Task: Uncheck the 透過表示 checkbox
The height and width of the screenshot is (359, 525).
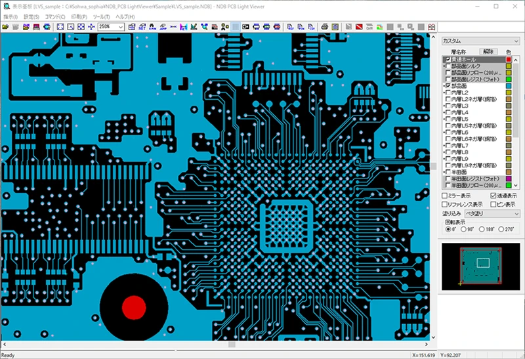Action: pyautogui.click(x=494, y=196)
